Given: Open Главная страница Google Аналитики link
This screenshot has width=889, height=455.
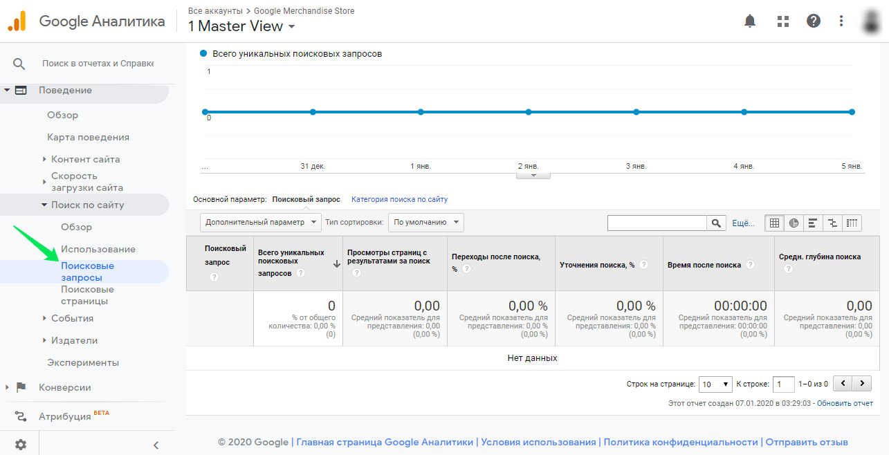Looking at the screenshot, I should click(x=385, y=442).
